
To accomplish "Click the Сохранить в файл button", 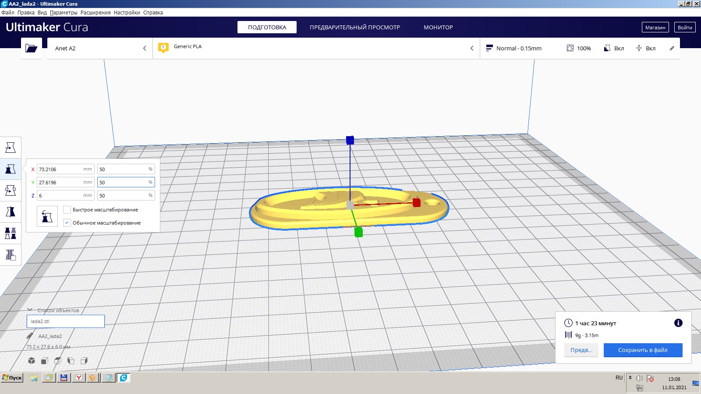I will click(x=643, y=350).
